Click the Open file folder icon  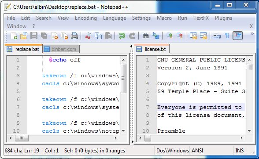point(24,36)
